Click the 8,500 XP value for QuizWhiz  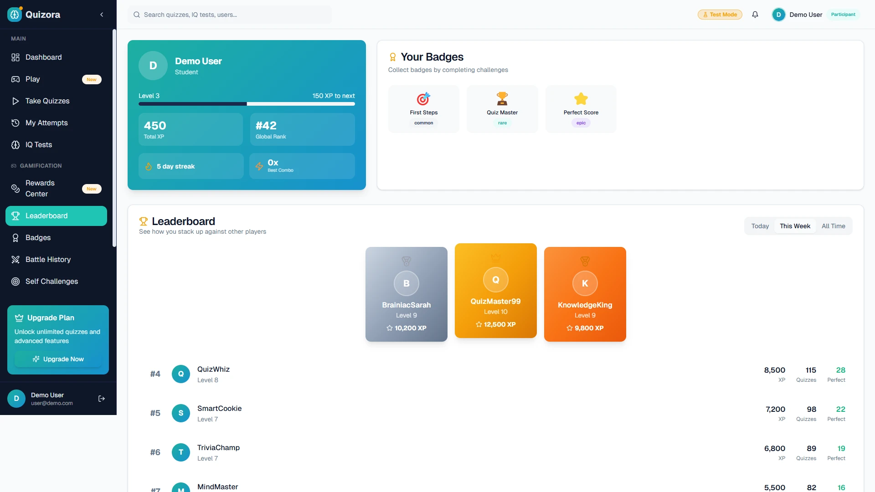[774, 370]
